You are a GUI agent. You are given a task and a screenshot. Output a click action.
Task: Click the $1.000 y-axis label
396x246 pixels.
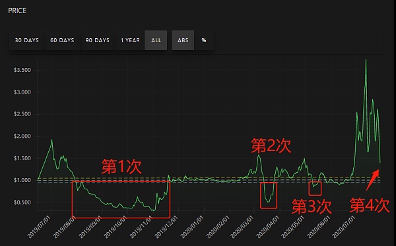(22, 180)
